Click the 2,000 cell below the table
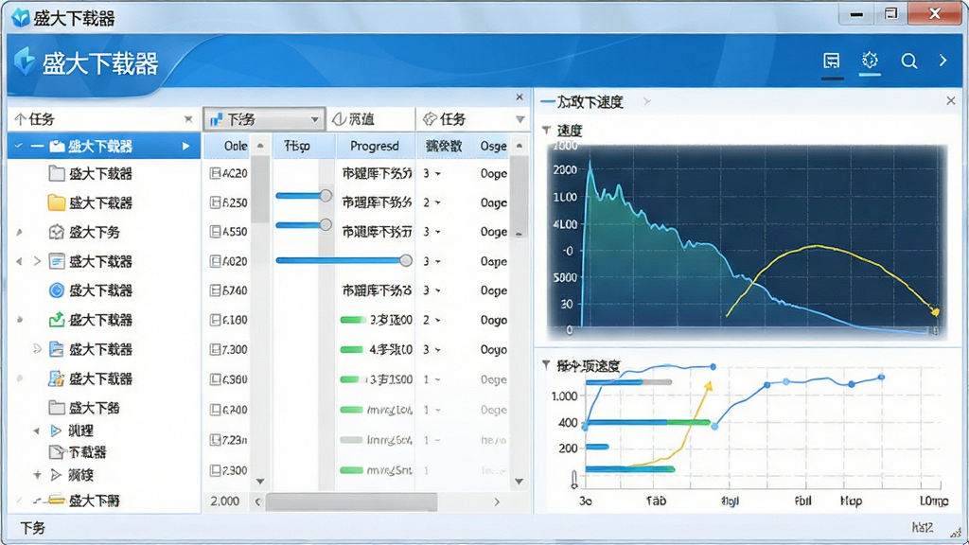Viewport: 969px width, 545px height. pyautogui.click(x=224, y=501)
